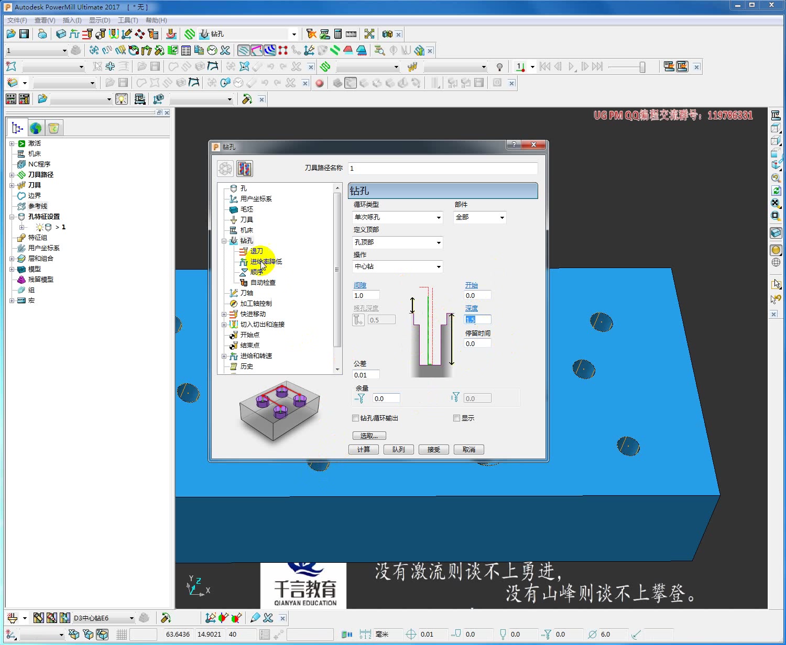Click 选取... button
Viewport: 786px width, 645px height.
(x=369, y=436)
